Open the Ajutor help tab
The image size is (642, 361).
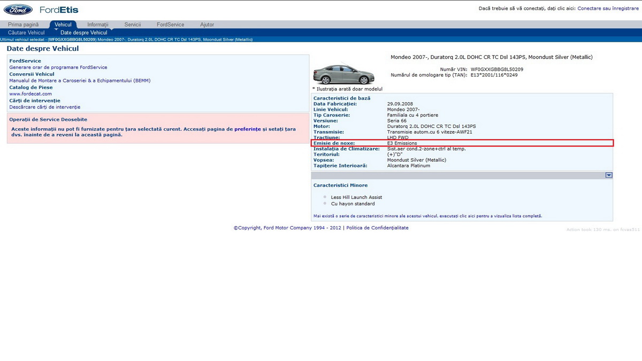click(x=207, y=25)
